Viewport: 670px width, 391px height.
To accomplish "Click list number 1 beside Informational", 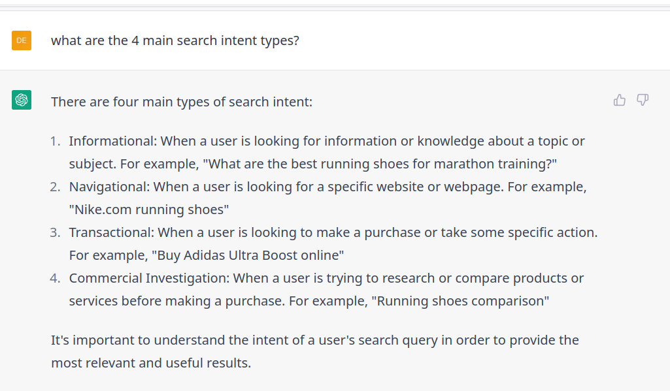I will [56, 141].
